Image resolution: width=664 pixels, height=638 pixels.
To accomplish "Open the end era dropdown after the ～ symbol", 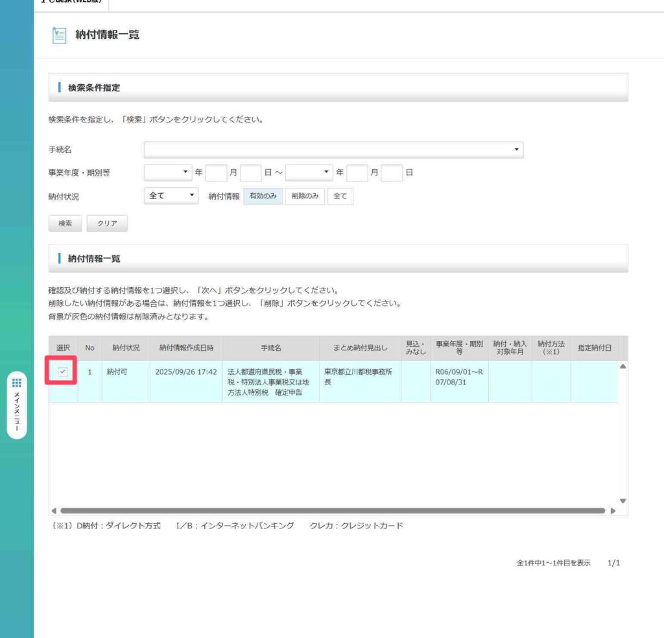I will pyautogui.click(x=309, y=173).
